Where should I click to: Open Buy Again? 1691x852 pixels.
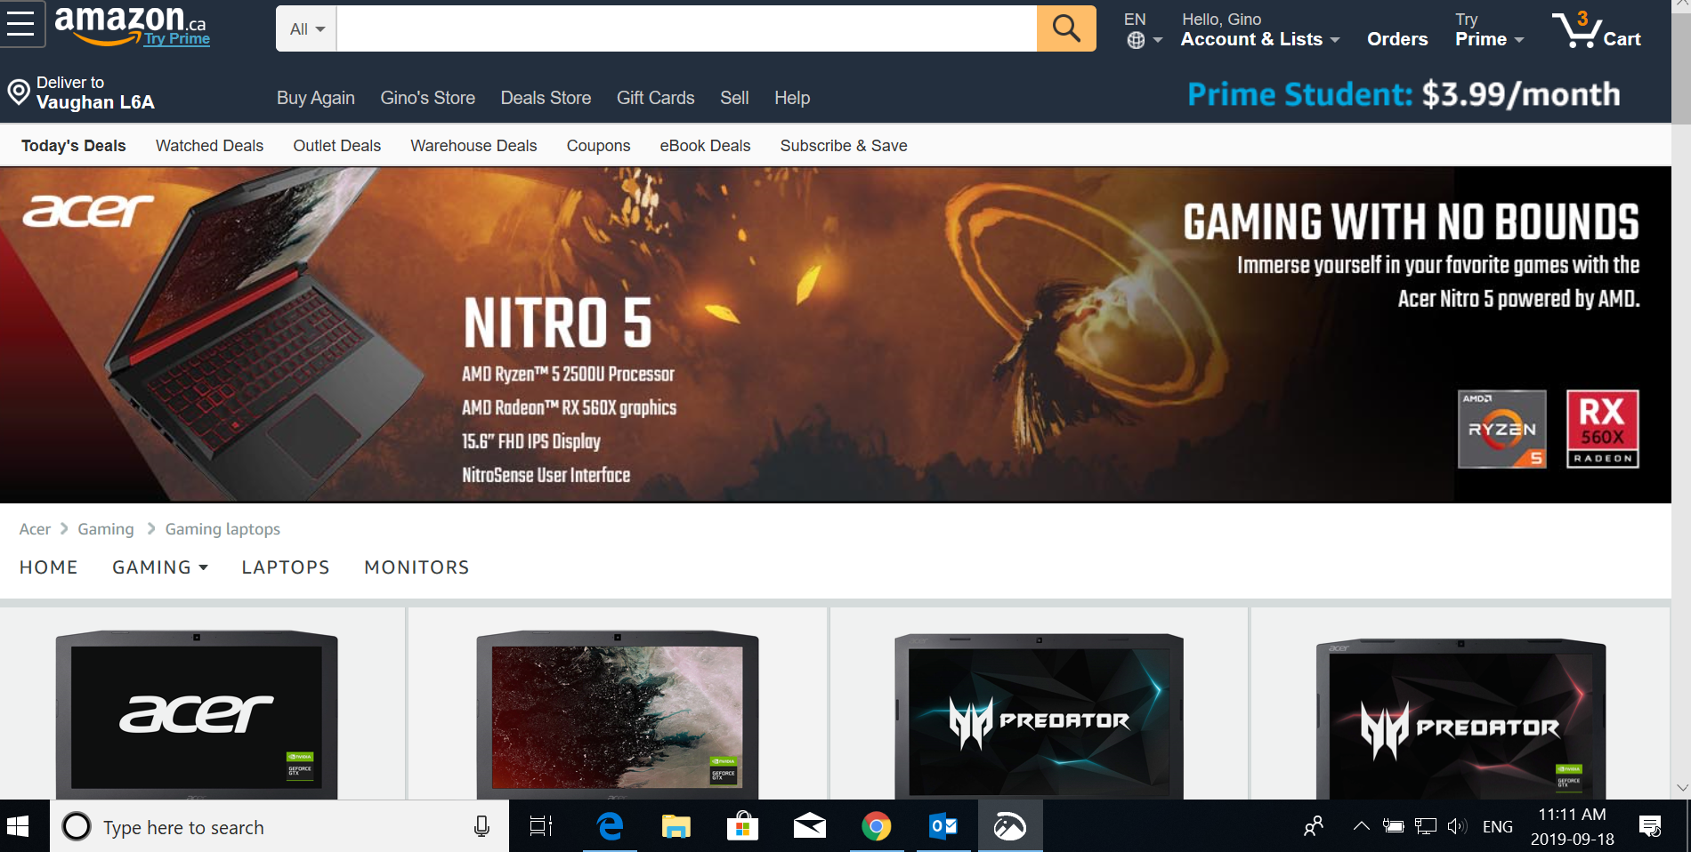click(x=316, y=98)
